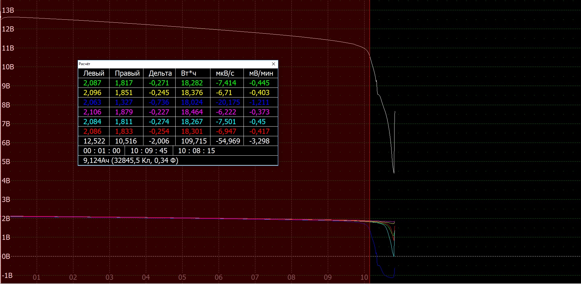Select total right voltage 10,516
This screenshot has height=284, width=581.
126,141
